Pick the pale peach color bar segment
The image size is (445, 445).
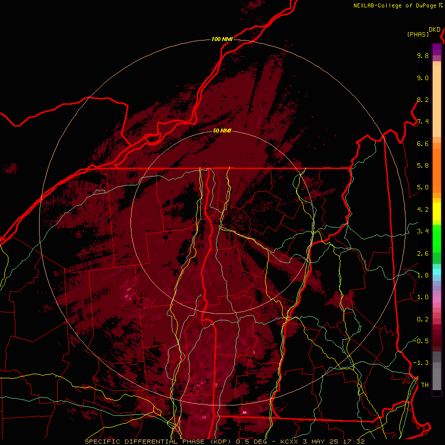point(437,101)
